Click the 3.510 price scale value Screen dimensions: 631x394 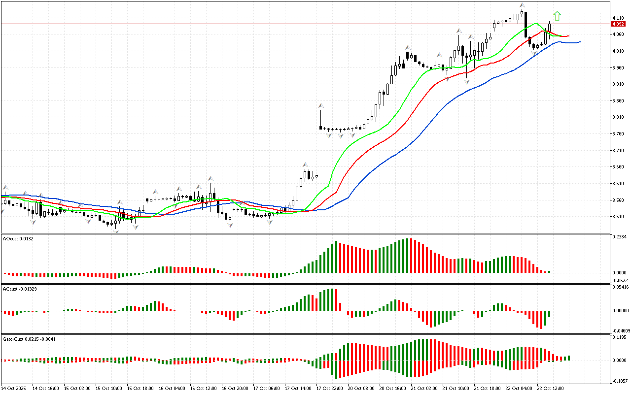[x=618, y=217]
